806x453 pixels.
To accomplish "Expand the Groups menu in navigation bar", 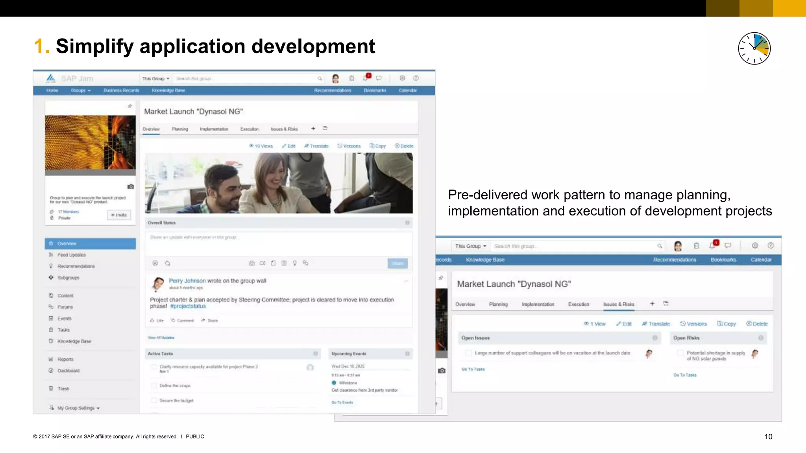I will pos(81,90).
